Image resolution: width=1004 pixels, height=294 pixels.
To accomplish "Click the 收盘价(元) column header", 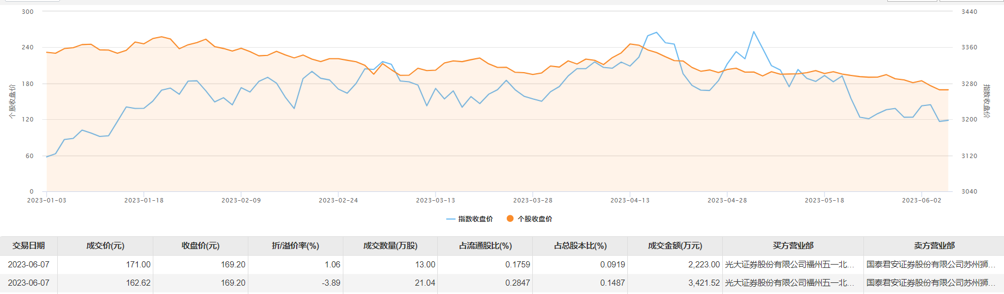I will (x=201, y=246).
